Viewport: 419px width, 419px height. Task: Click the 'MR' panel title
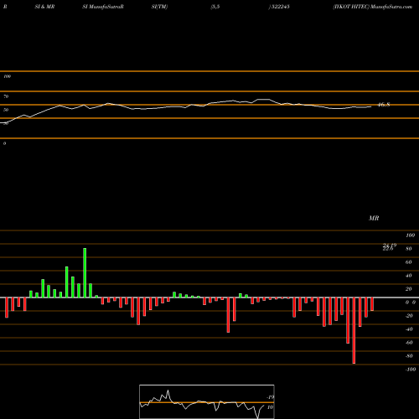tap(374, 218)
